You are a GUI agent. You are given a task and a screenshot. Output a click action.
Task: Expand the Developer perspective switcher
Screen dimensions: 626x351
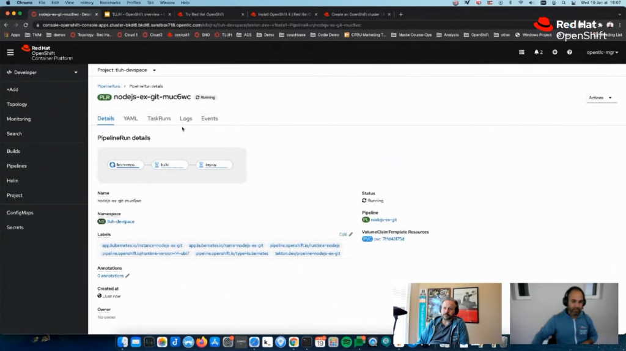coord(42,72)
